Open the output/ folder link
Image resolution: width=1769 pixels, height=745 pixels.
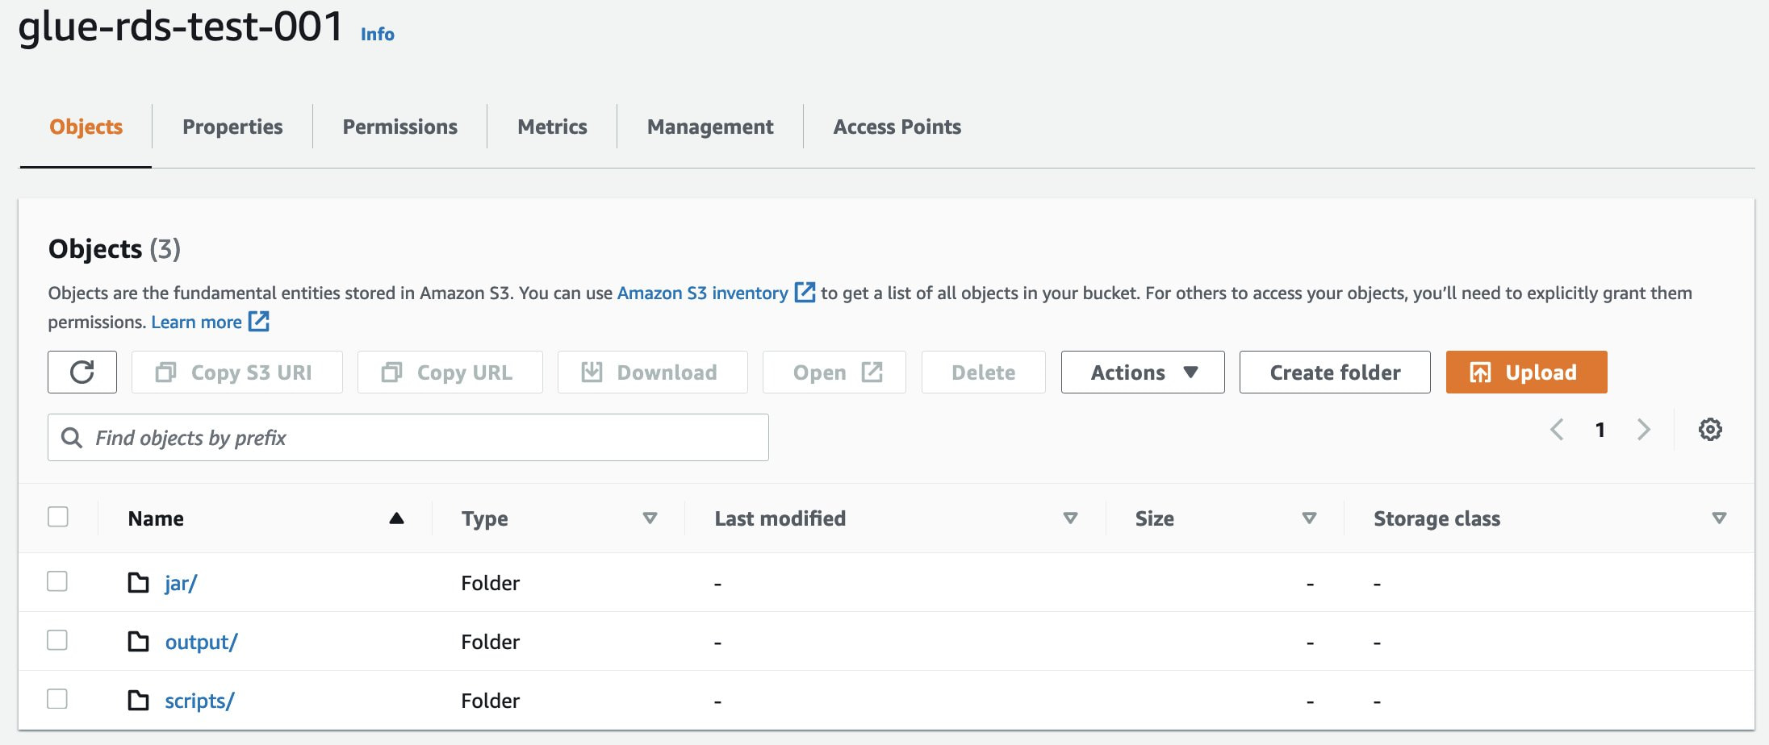[x=201, y=642]
